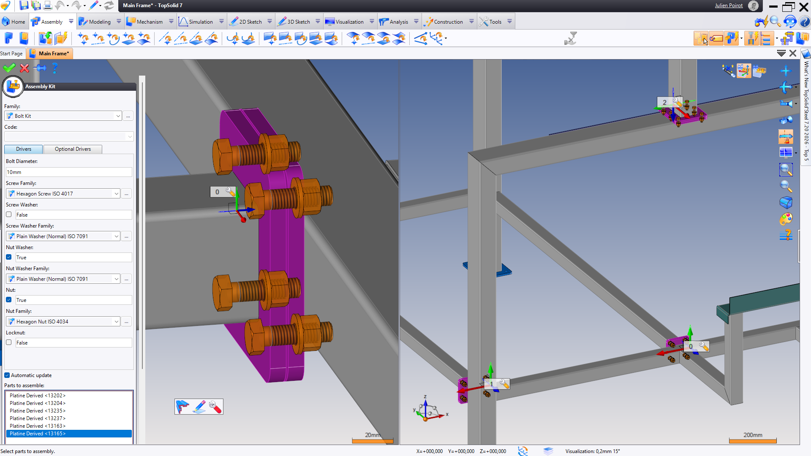The height and width of the screenshot is (456, 811).
Task: Confirm with the green checkmark icon
Action: click(x=9, y=68)
